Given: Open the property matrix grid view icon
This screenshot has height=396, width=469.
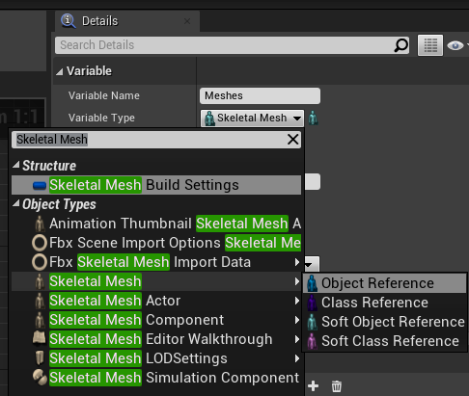Looking at the screenshot, I should (x=430, y=45).
